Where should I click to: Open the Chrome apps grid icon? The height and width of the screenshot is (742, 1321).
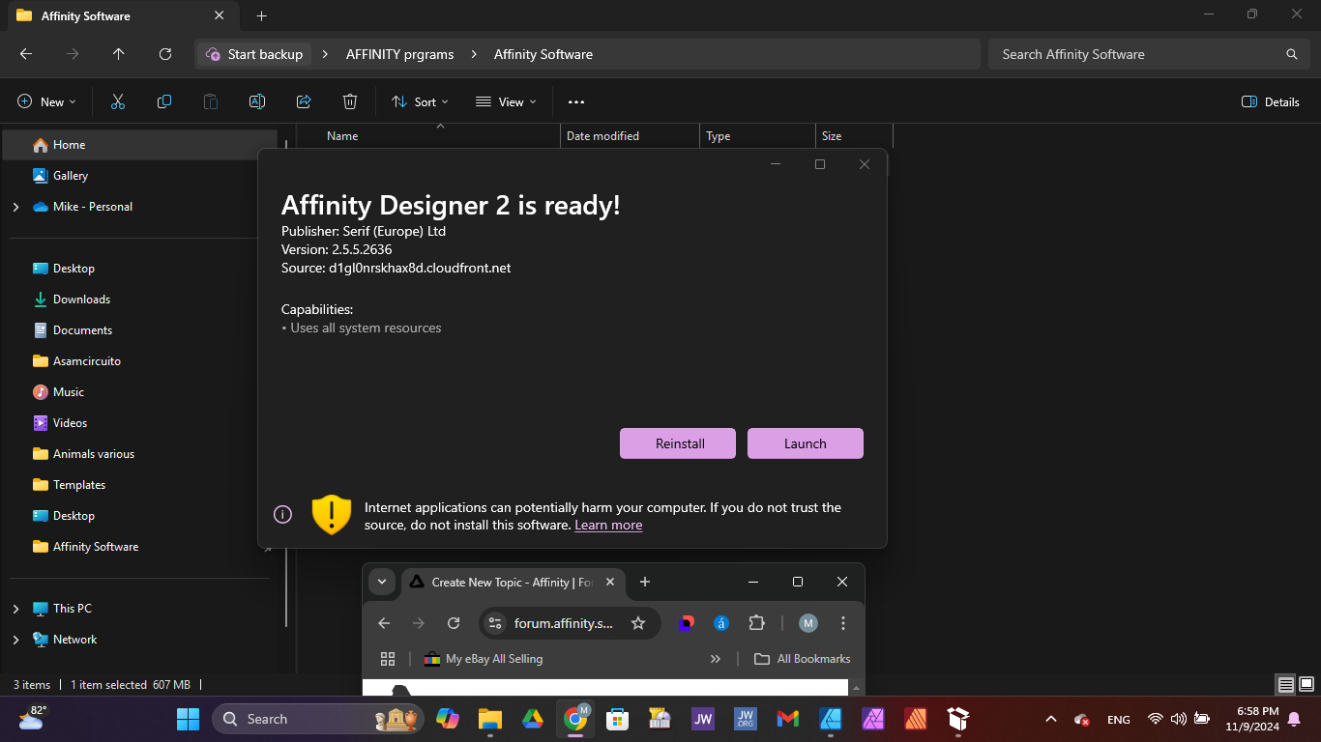coord(388,659)
